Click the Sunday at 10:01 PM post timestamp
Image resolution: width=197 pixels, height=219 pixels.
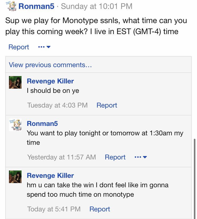(x=97, y=6)
